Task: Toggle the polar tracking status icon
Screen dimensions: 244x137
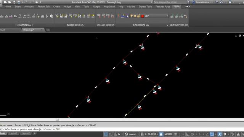Action: pos(193,134)
